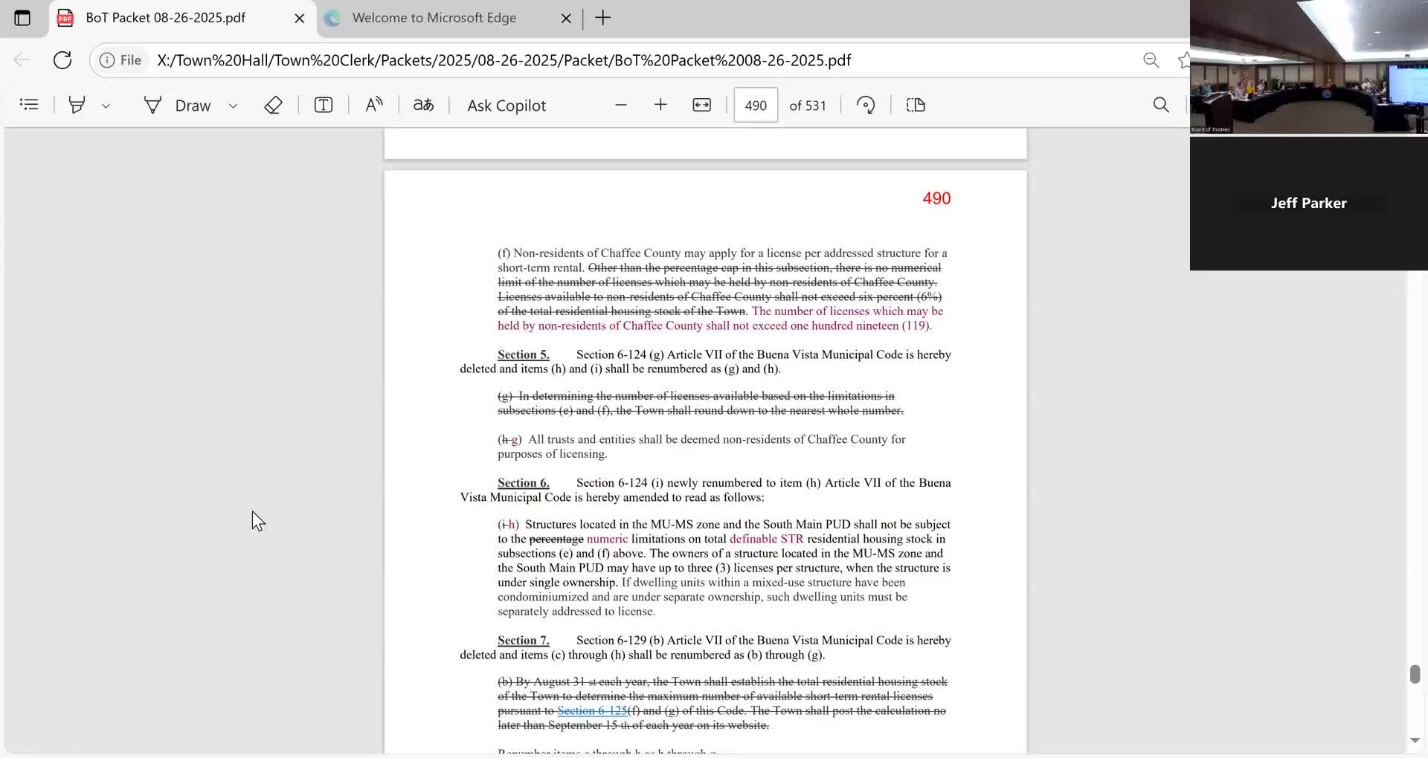Click the 'of 531' page count
The width and height of the screenshot is (1428, 758).
click(x=808, y=106)
